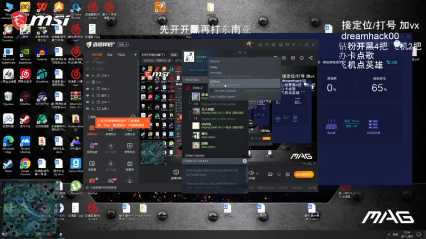The height and width of the screenshot is (239, 426).
Task: Toggle the lock on the 文本 4 layer
Action: click(93, 75)
